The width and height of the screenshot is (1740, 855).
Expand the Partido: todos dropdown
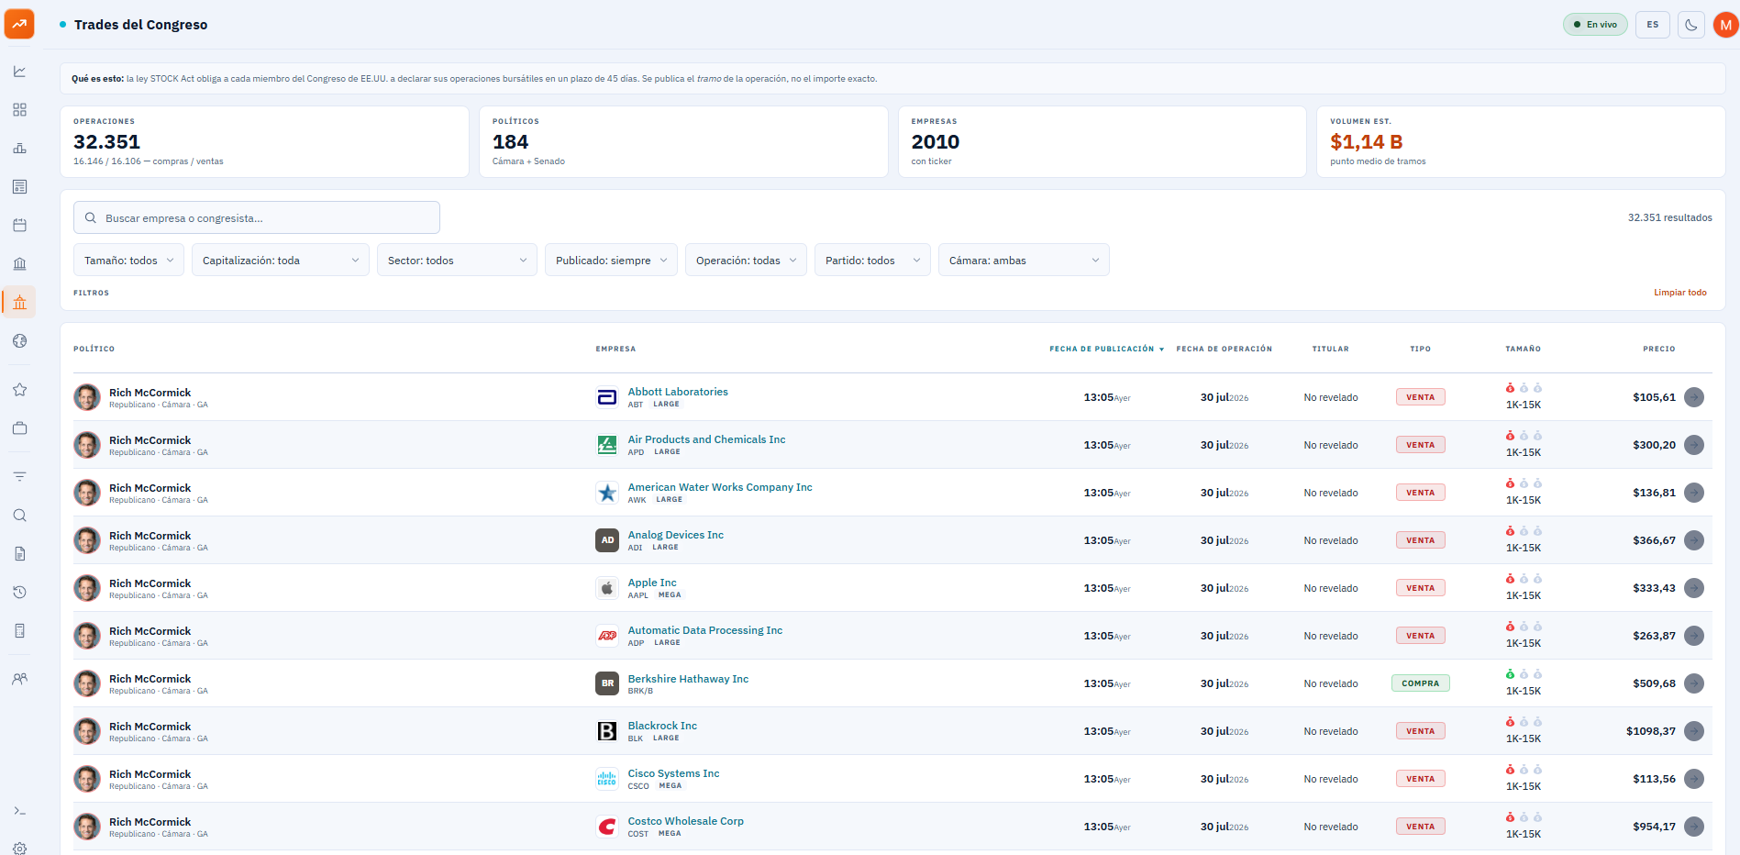click(872, 261)
